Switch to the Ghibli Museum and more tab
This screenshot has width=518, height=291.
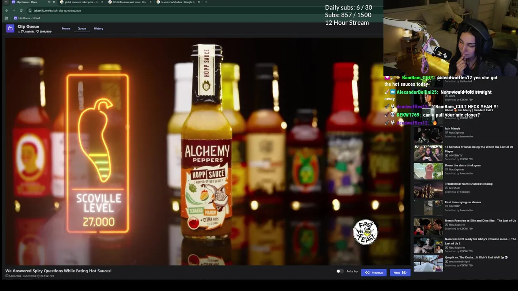[x=129, y=2]
